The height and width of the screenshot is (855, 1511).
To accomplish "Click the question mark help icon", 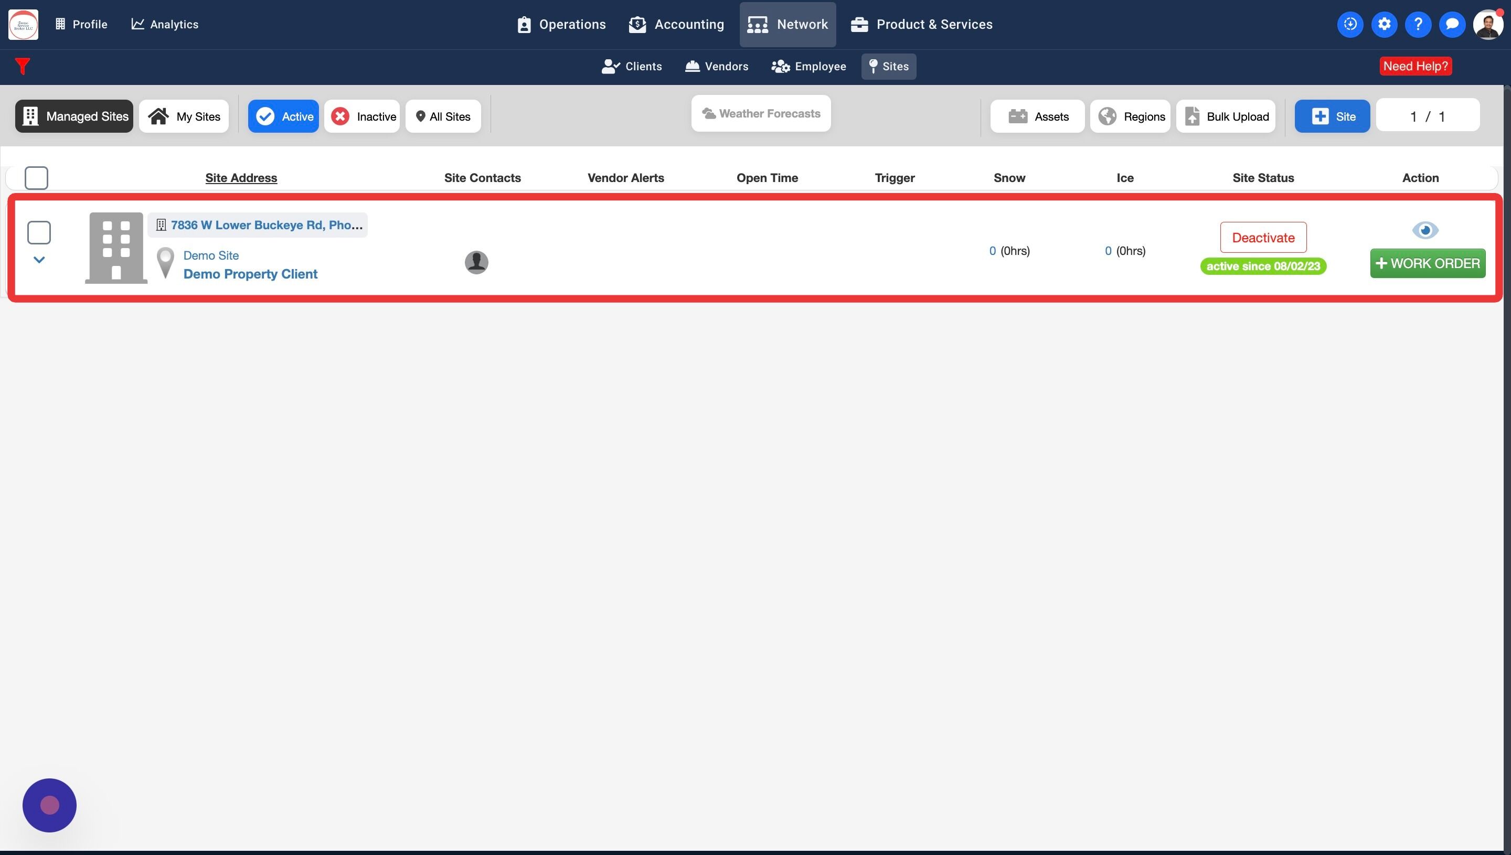I will tap(1418, 24).
